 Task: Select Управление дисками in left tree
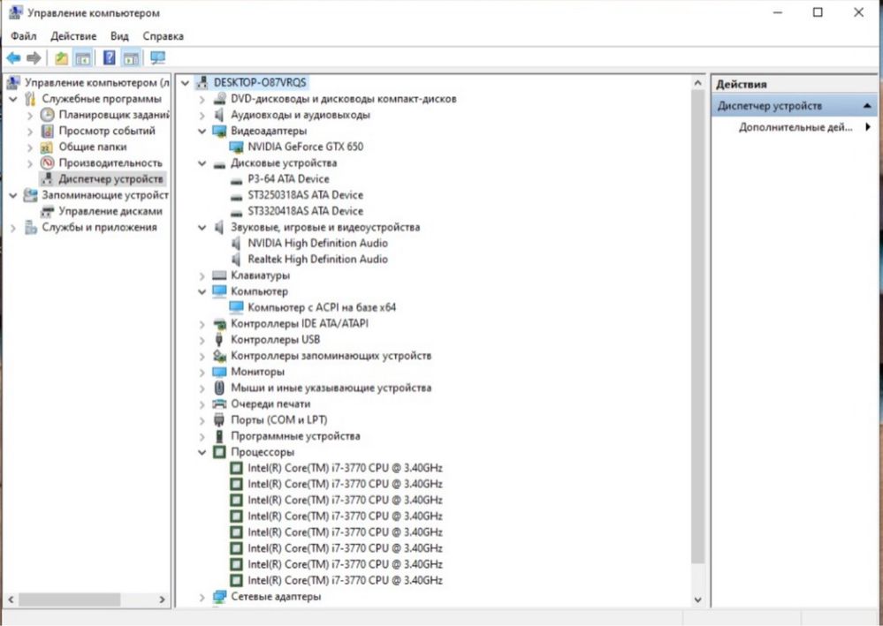pyautogui.click(x=110, y=212)
